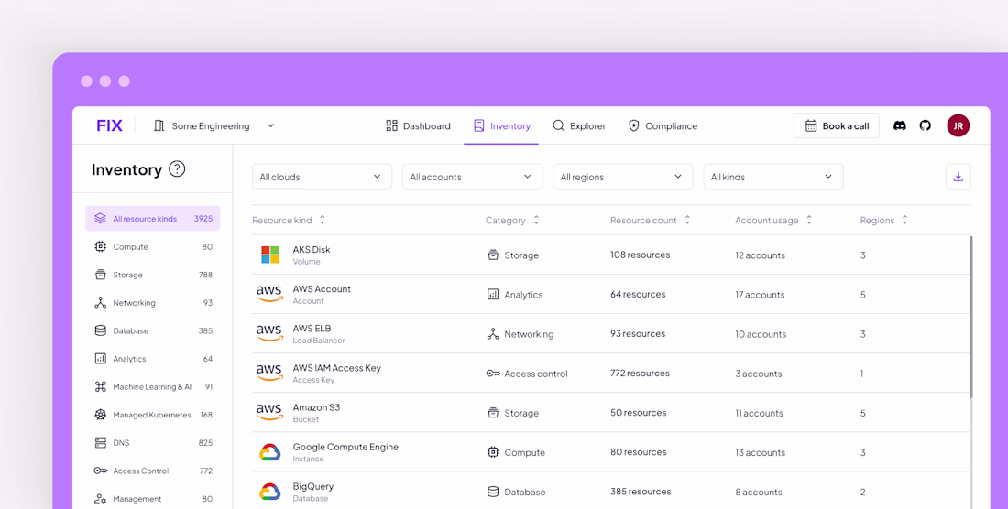Click the 13 accounts cell
This screenshot has height=509, width=1008.
pyautogui.click(x=760, y=452)
